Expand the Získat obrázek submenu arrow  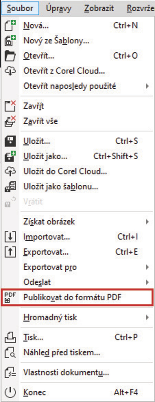click(x=147, y=222)
